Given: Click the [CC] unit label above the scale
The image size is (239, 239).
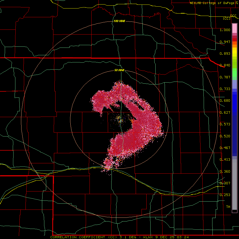Looking at the screenshot, I should pos(227,18).
